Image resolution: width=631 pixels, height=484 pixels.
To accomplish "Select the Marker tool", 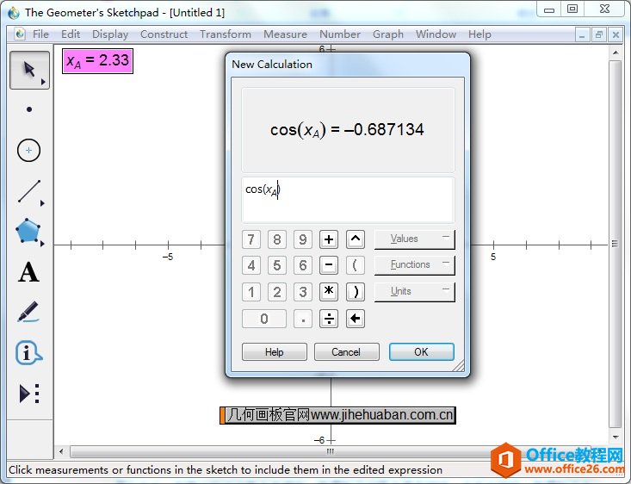I will [x=28, y=312].
